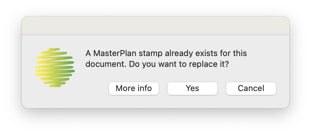The image size is (311, 135).
Task: Open More info about the stamp
Action: click(x=134, y=88)
